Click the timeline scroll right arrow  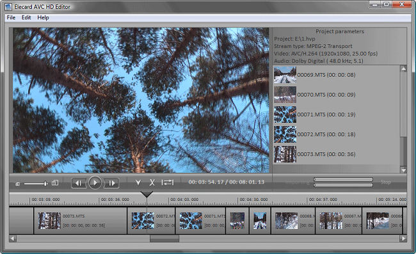403,239
